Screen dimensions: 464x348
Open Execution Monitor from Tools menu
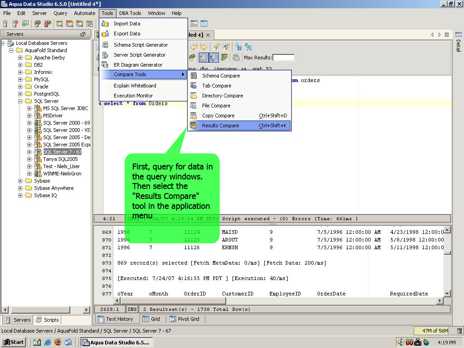pyautogui.click(x=143, y=96)
